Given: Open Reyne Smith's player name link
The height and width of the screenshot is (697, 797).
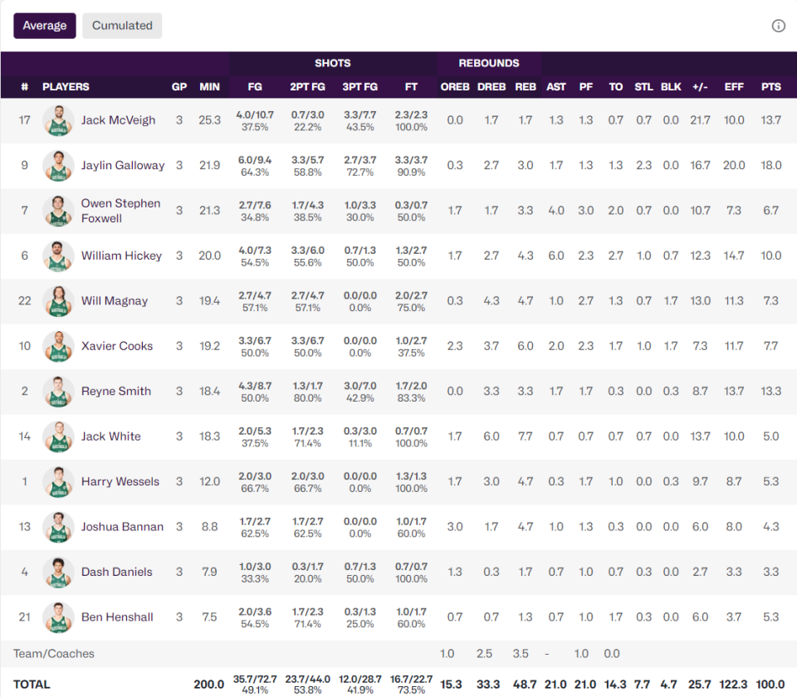Looking at the screenshot, I should [116, 391].
